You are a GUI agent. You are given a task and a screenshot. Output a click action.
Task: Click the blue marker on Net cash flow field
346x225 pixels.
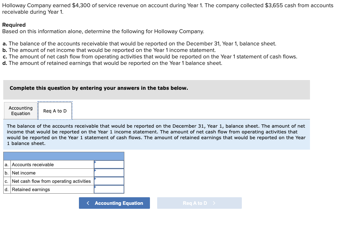95,178
